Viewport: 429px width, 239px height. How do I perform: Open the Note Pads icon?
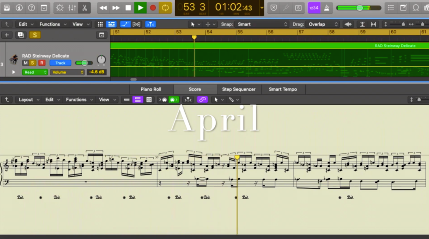point(403,8)
